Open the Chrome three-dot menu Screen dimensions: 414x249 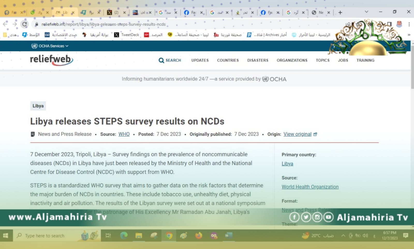click(x=409, y=24)
